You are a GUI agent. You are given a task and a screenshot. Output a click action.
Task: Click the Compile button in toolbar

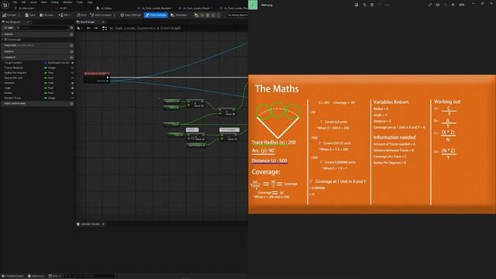click(9, 15)
